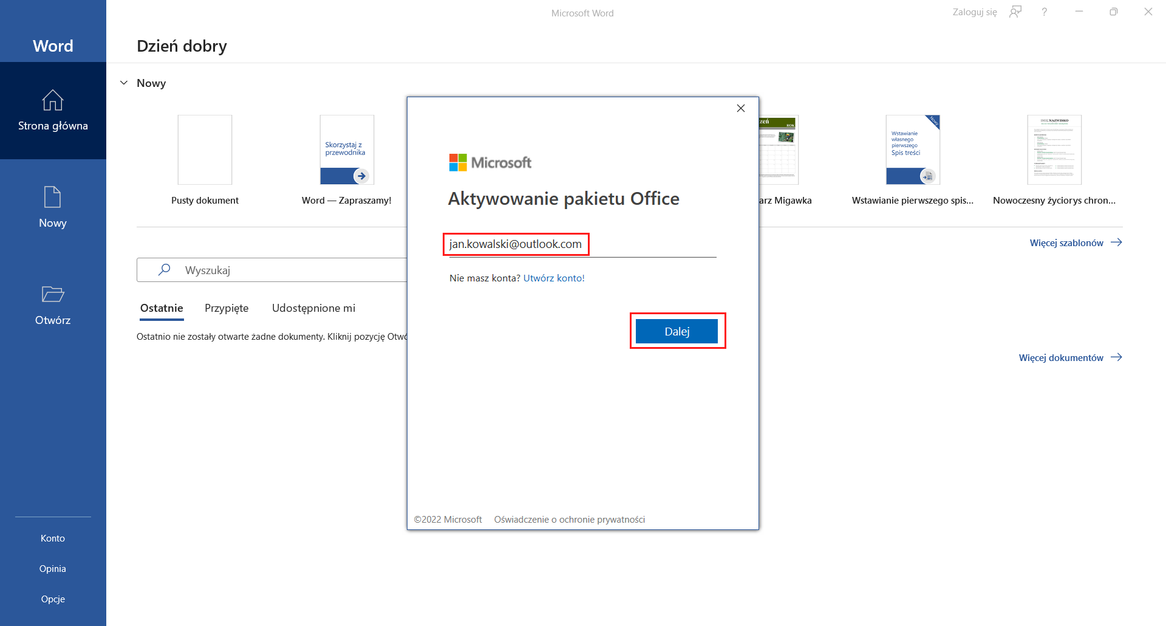Click the Microsoft logo in dialog
Viewport: 1166px width, 626px height.
(490, 162)
